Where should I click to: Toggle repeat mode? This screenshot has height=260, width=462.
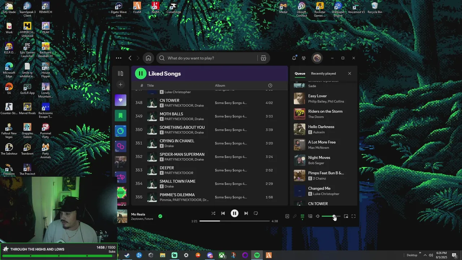click(x=256, y=213)
